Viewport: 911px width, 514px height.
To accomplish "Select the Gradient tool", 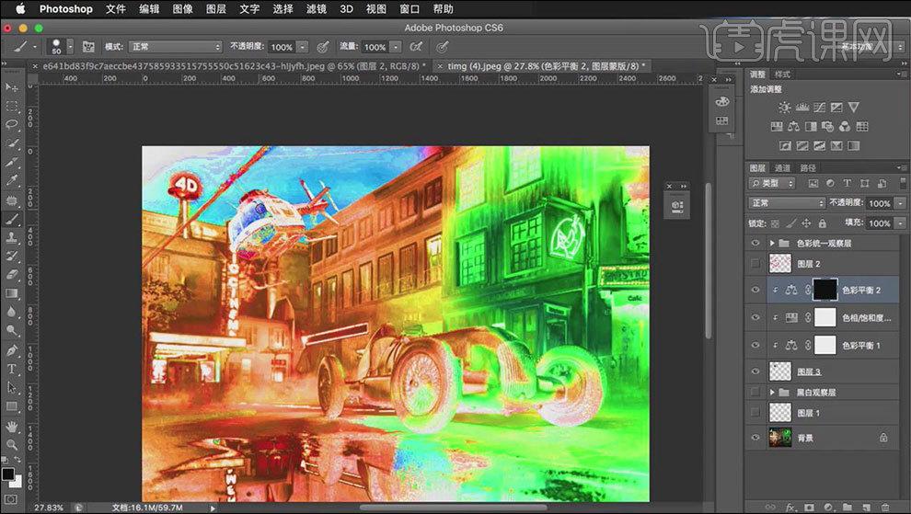I will click(11, 293).
